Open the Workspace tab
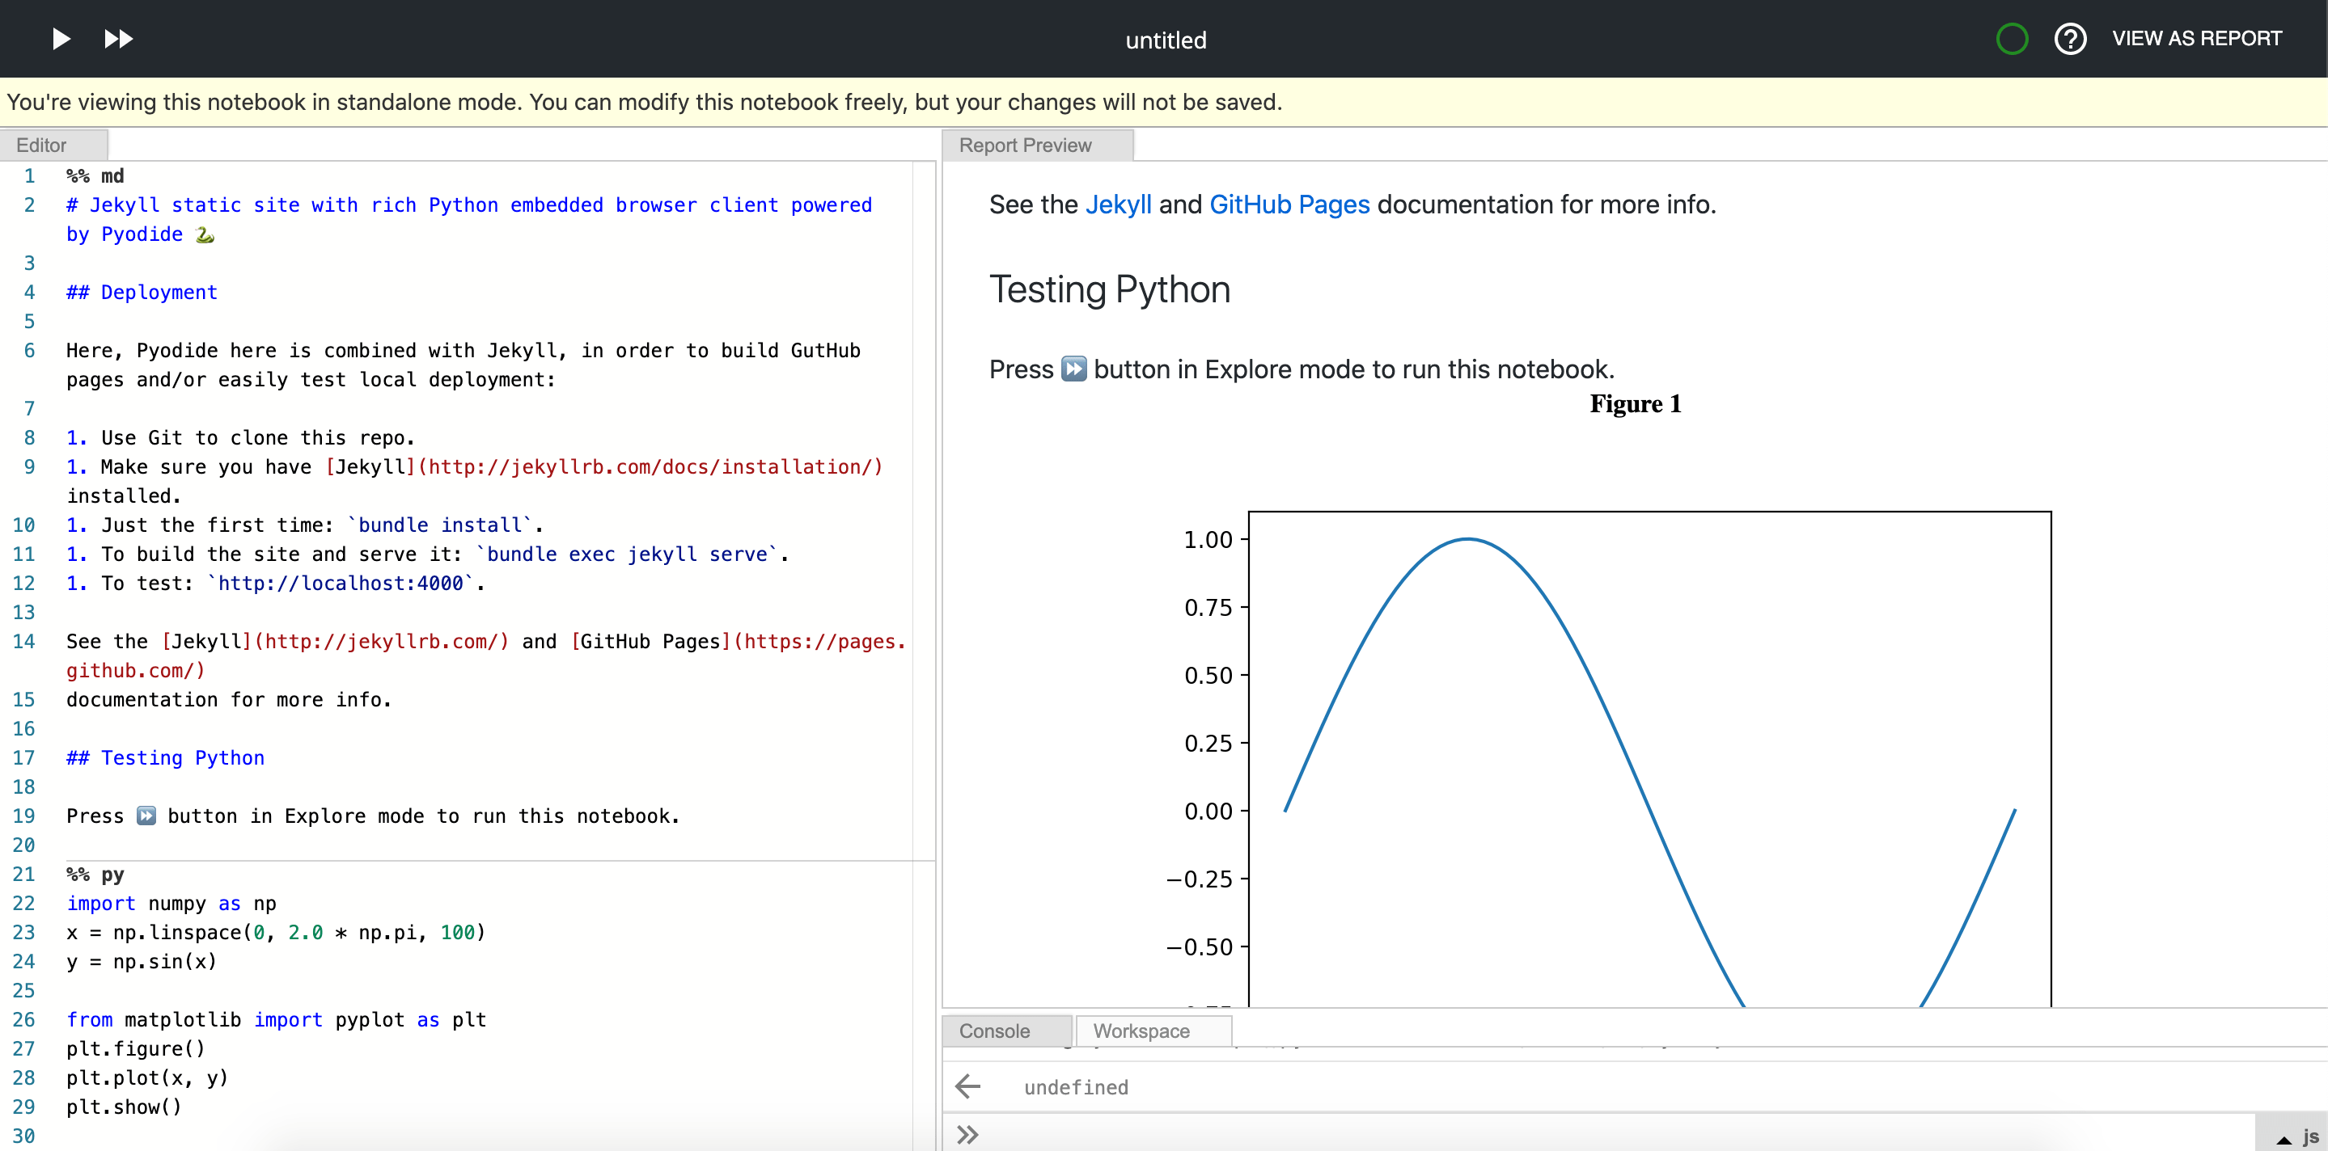The width and height of the screenshot is (2328, 1151). pos(1141,1030)
